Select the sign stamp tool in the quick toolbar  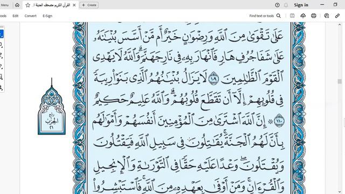[x=1, y=88]
